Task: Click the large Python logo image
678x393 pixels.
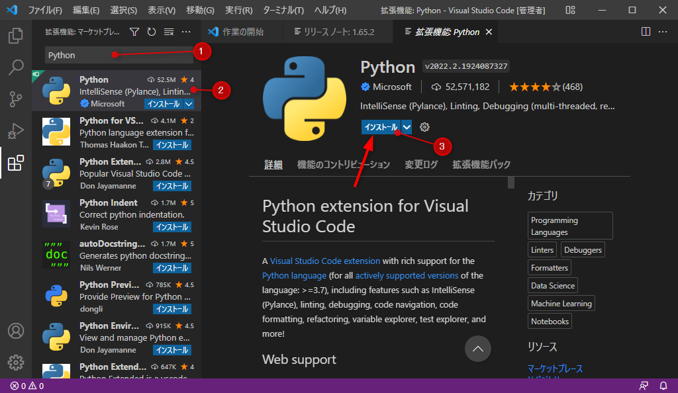Action: click(305, 99)
